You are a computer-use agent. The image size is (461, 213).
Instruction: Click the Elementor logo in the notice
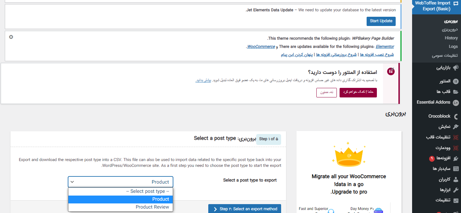(x=391, y=71)
